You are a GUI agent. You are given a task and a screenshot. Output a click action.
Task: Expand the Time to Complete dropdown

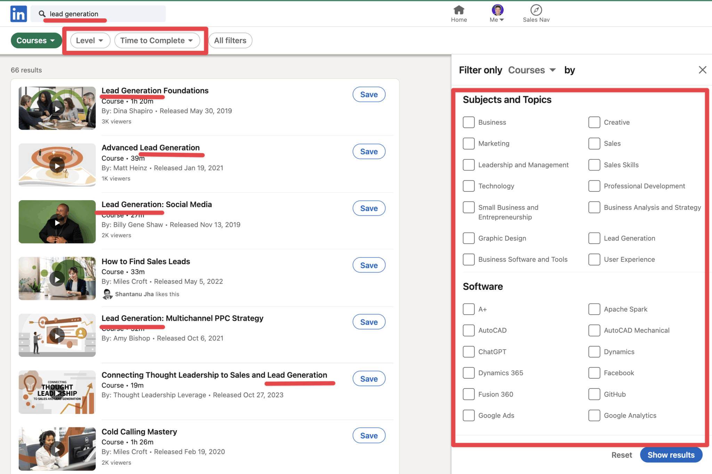coord(157,40)
